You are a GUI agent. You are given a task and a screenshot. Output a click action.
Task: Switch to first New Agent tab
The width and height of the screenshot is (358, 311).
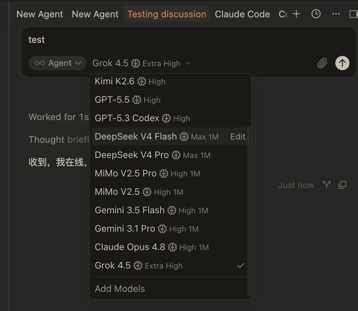(x=40, y=14)
